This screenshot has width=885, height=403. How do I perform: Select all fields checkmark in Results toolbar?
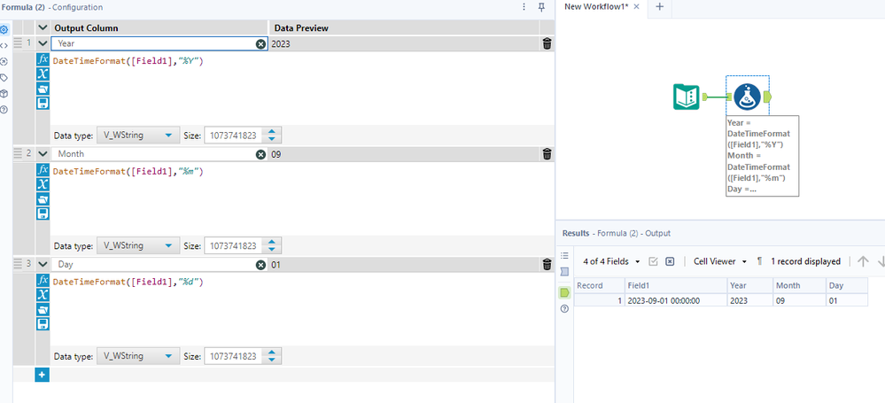click(654, 261)
